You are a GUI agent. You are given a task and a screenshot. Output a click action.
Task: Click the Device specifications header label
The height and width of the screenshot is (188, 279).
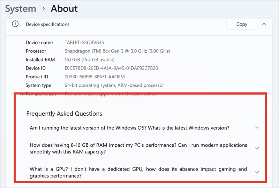(47, 24)
